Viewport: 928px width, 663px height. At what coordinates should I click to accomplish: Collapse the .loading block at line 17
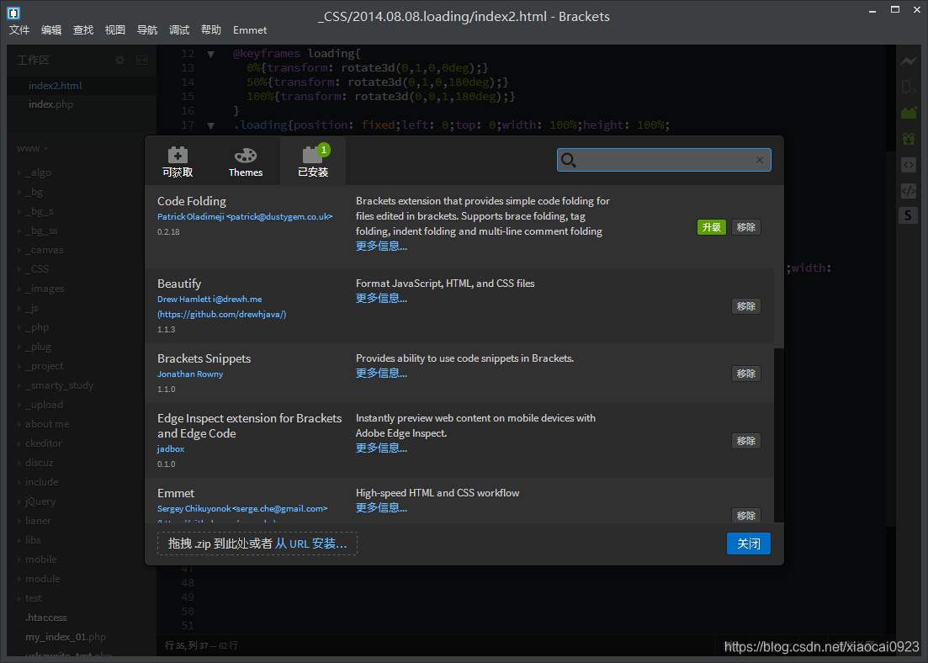tap(210, 125)
